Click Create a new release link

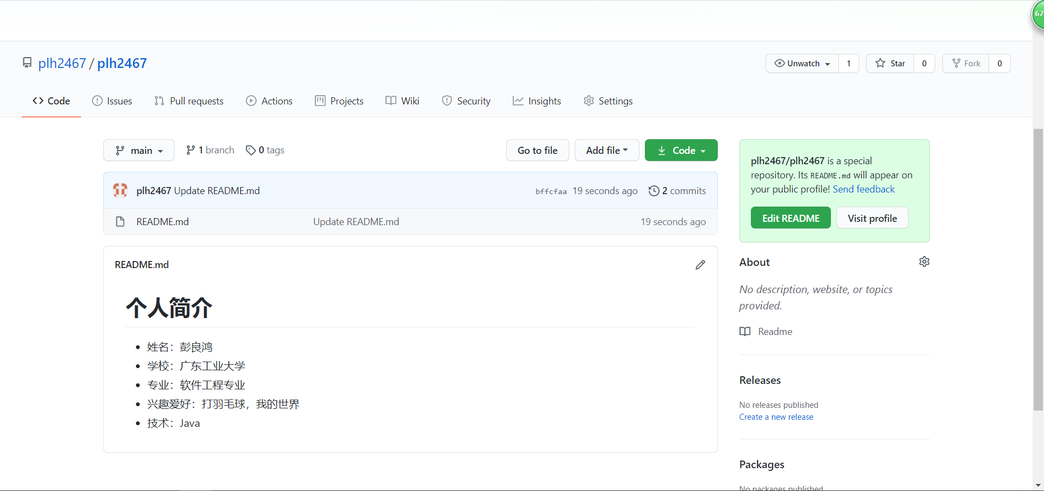[776, 417]
